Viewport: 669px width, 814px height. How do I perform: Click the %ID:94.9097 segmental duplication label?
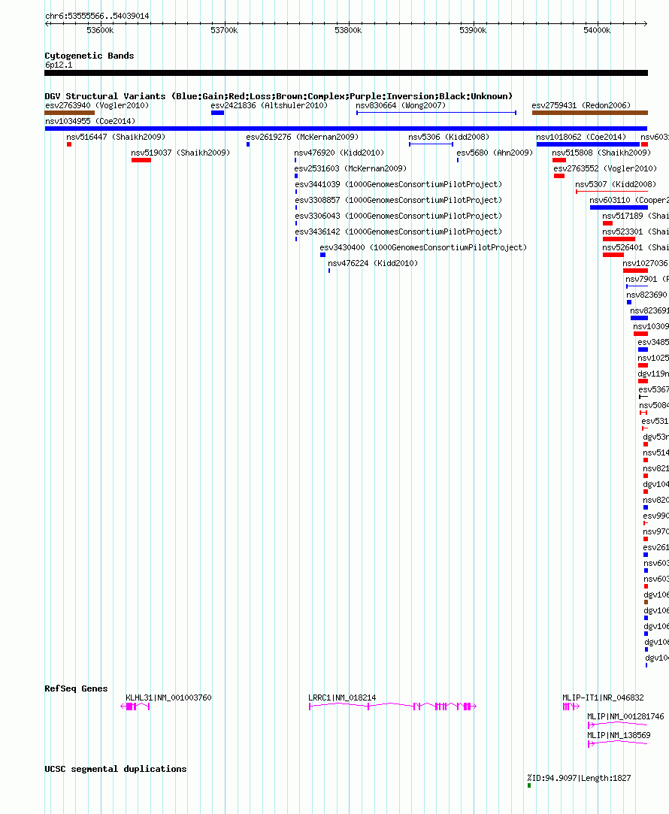580,778
